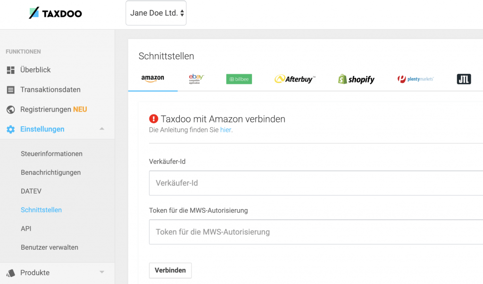Screen dimensions: 483x284
Task: Open Benutzer verwalten
Action: [x=50, y=247]
